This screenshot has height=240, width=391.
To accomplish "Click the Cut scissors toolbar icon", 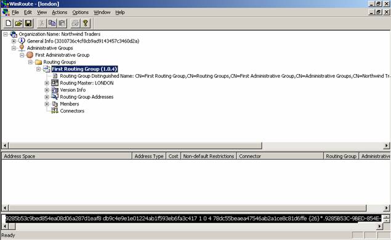I will [42, 23].
